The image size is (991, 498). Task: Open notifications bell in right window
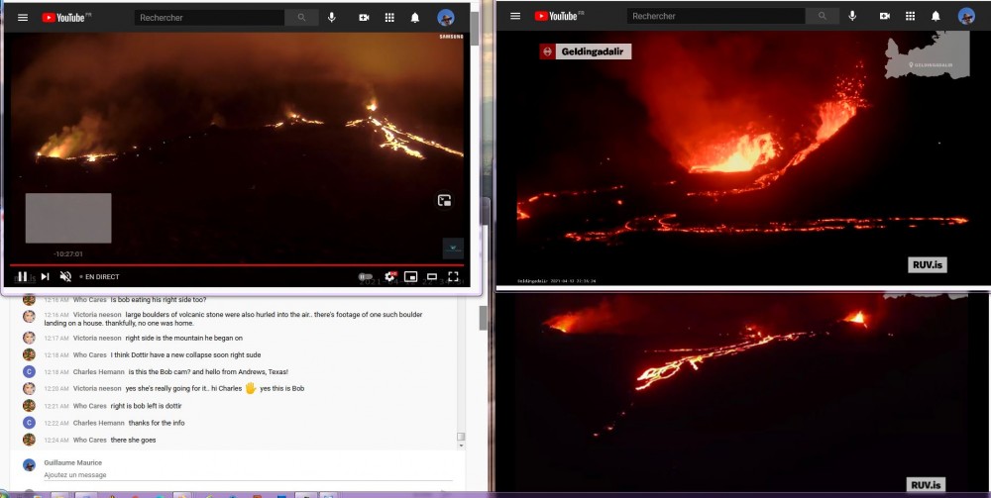(x=936, y=16)
